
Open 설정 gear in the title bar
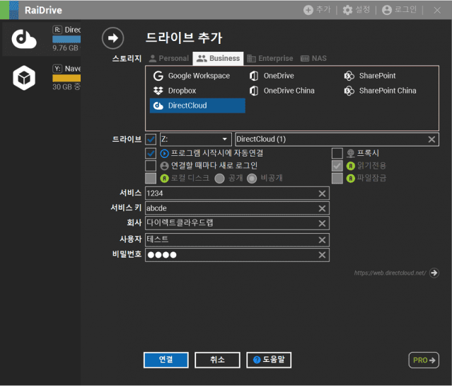click(x=347, y=10)
